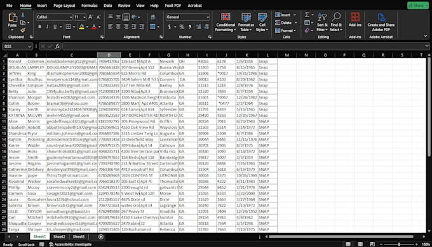Click the Center alignment icon

[x=118, y=27]
